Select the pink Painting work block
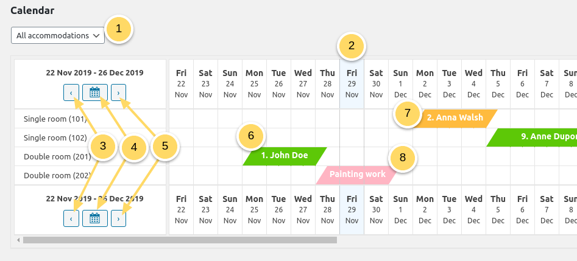The width and height of the screenshot is (577, 261). pyautogui.click(x=357, y=175)
